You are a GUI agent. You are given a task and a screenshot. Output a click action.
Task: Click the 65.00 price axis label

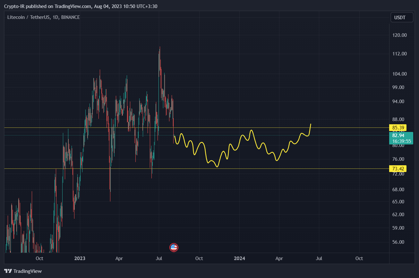pos(398,201)
